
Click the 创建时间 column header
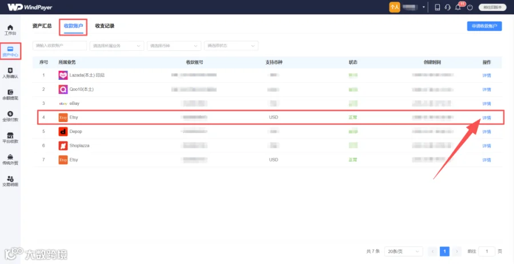coord(432,62)
